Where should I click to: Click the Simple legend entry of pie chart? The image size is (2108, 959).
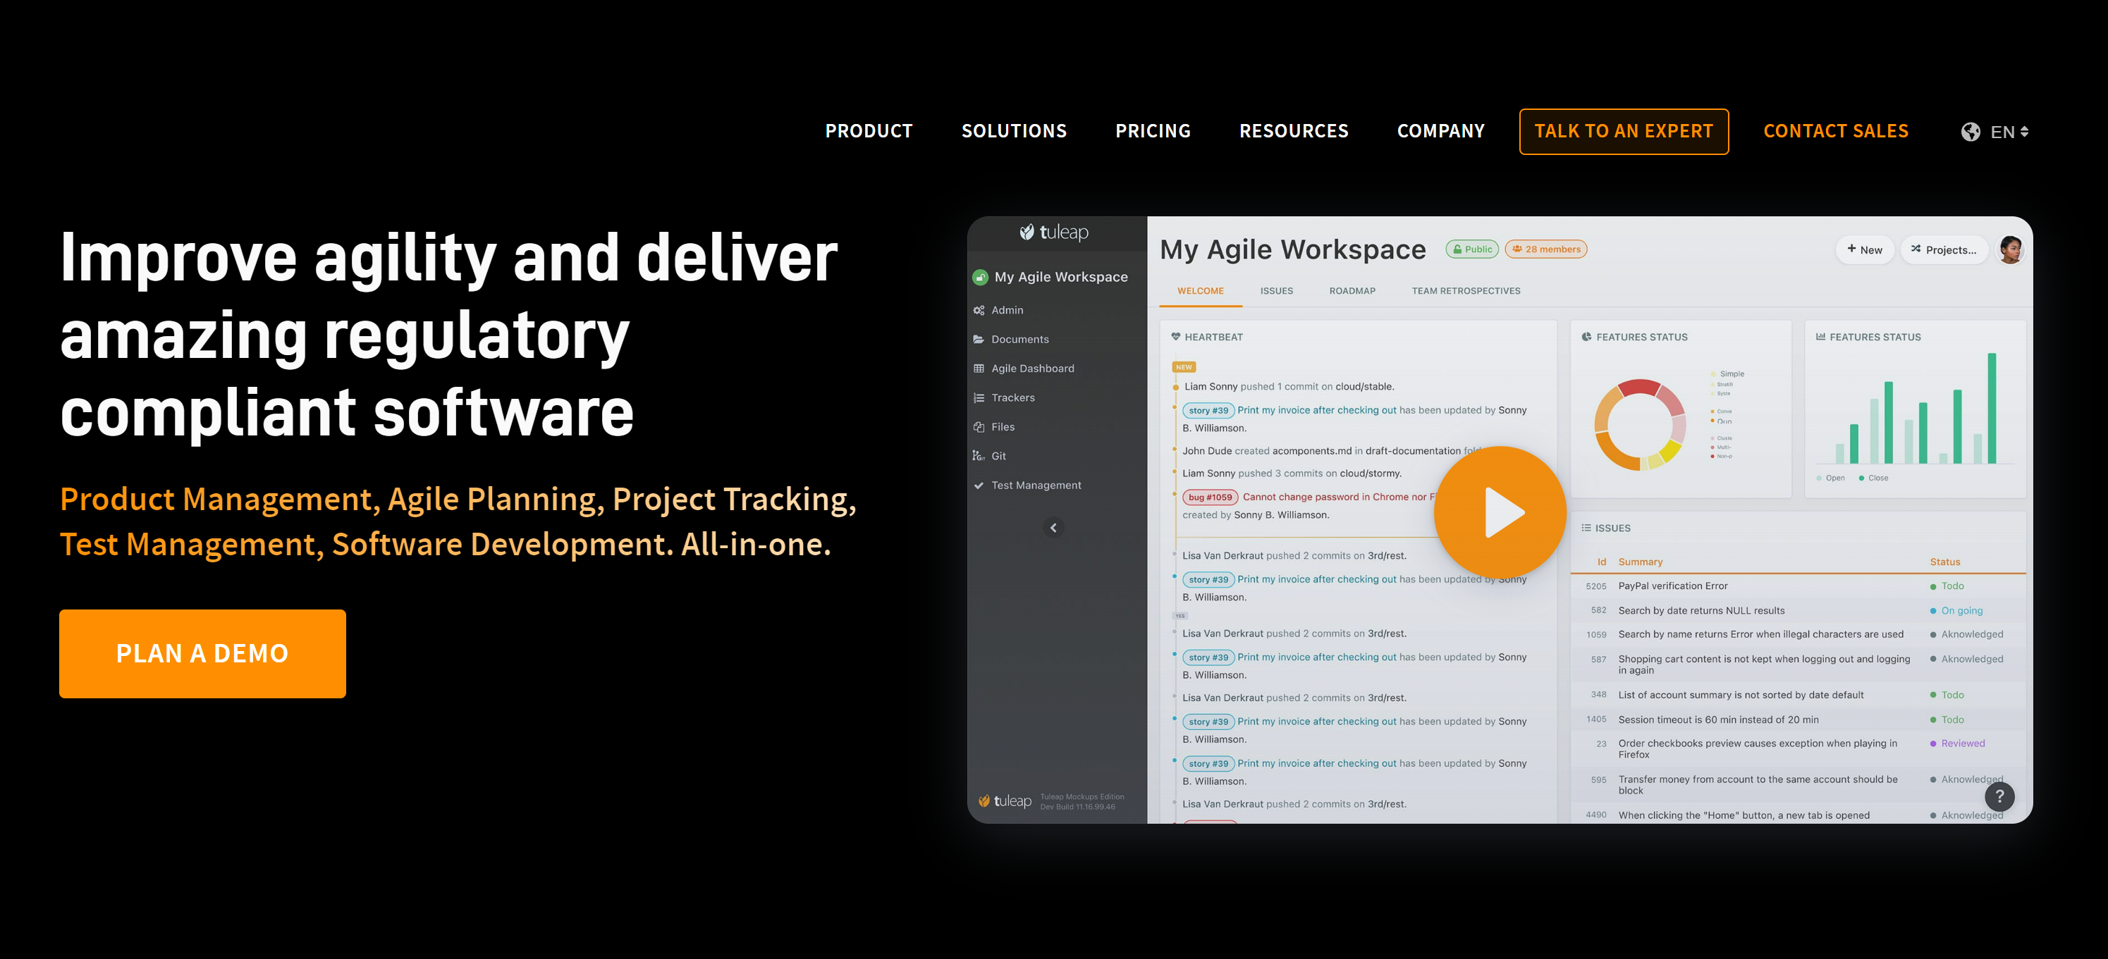[1727, 373]
